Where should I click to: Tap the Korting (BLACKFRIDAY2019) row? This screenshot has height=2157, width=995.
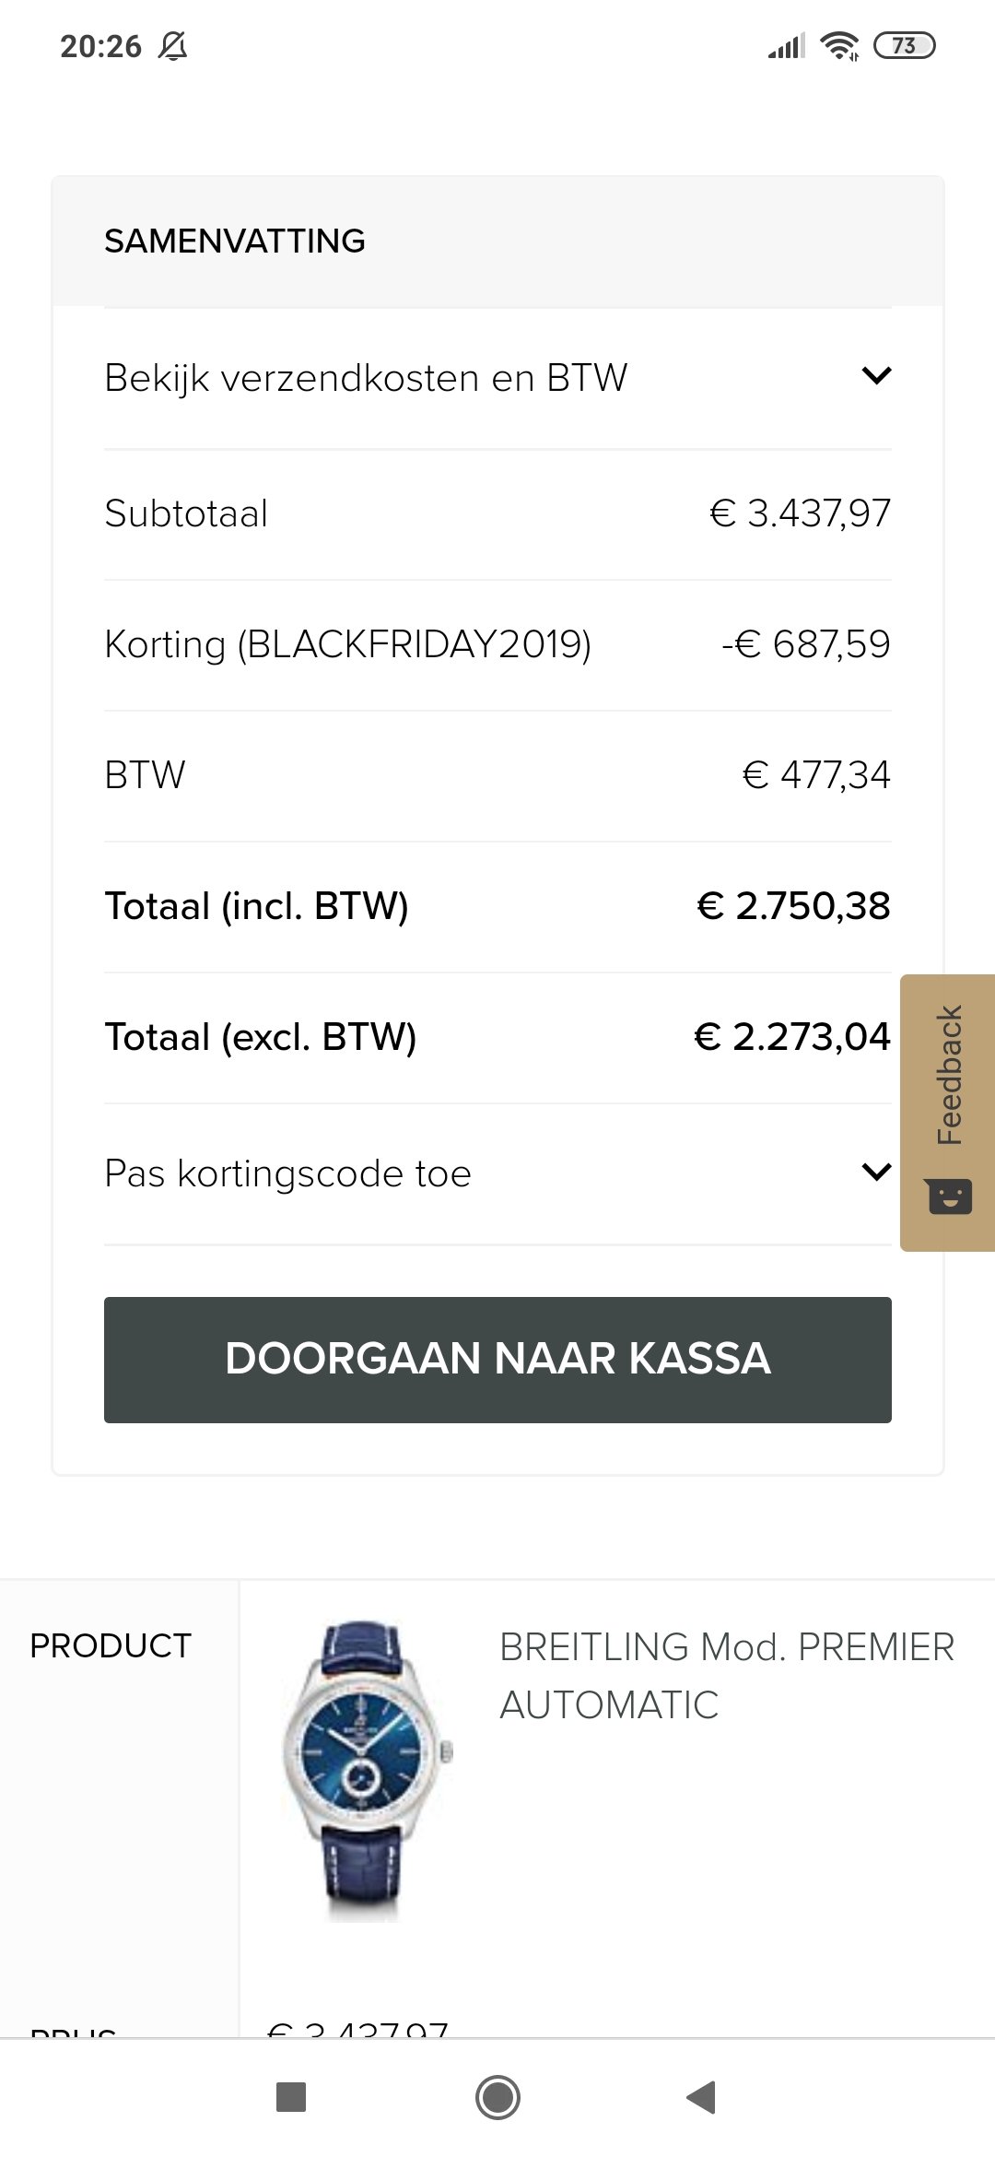click(x=497, y=644)
